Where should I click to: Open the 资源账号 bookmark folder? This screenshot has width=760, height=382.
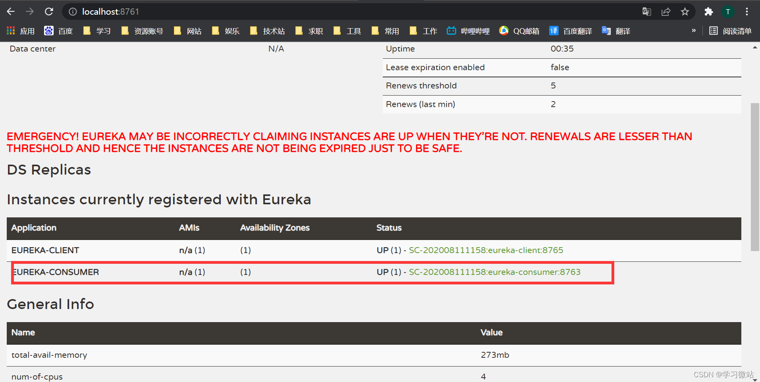click(142, 31)
